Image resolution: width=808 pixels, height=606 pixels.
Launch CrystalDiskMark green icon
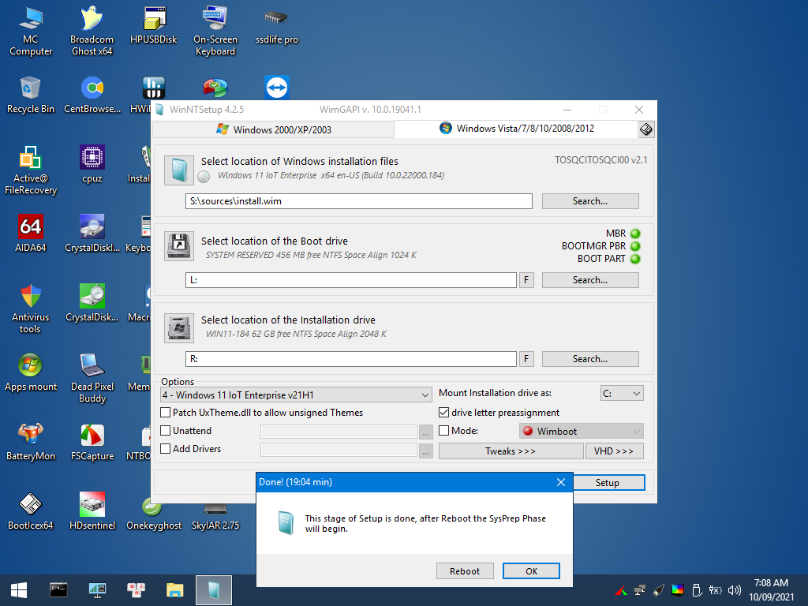92,303
